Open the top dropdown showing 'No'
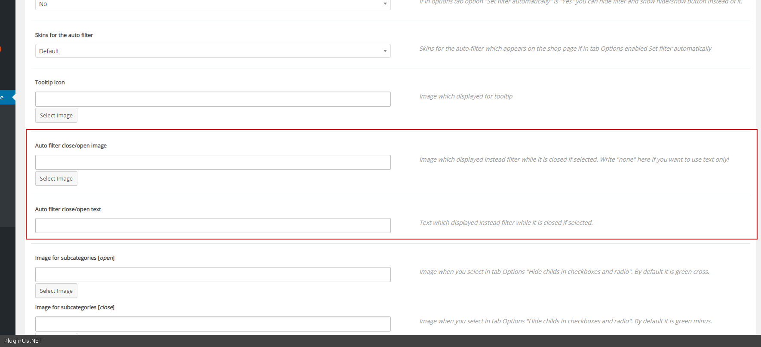Image resolution: width=761 pixels, height=347 pixels. 213,4
